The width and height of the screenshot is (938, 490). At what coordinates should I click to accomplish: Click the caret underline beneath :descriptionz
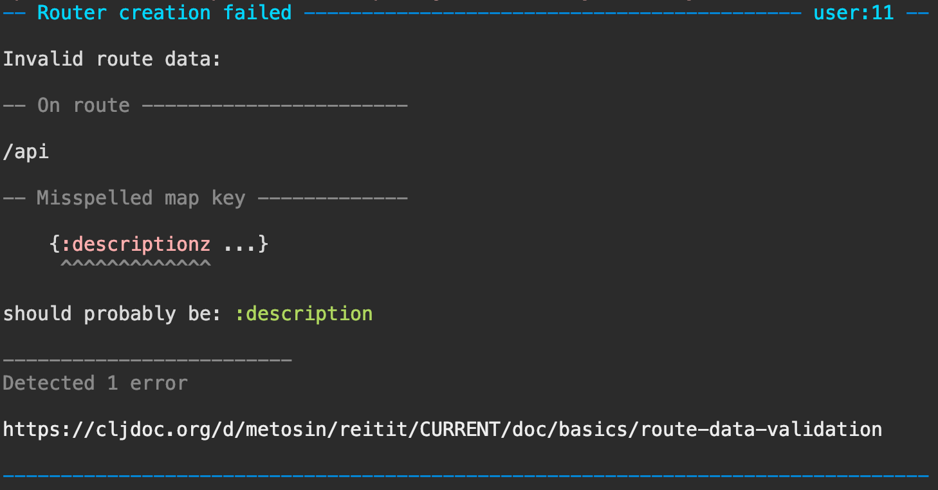click(135, 263)
